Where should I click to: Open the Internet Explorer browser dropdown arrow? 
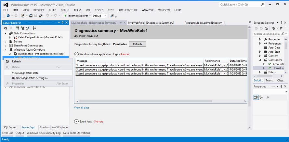click(90, 16)
